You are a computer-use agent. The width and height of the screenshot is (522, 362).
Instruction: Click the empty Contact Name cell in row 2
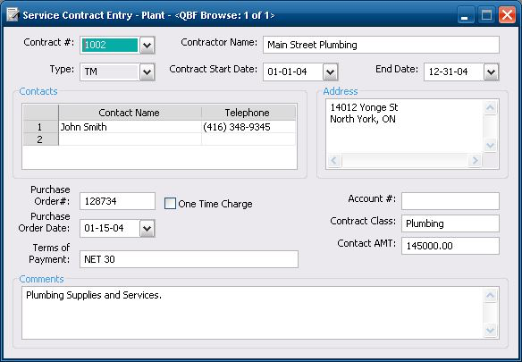click(130, 139)
